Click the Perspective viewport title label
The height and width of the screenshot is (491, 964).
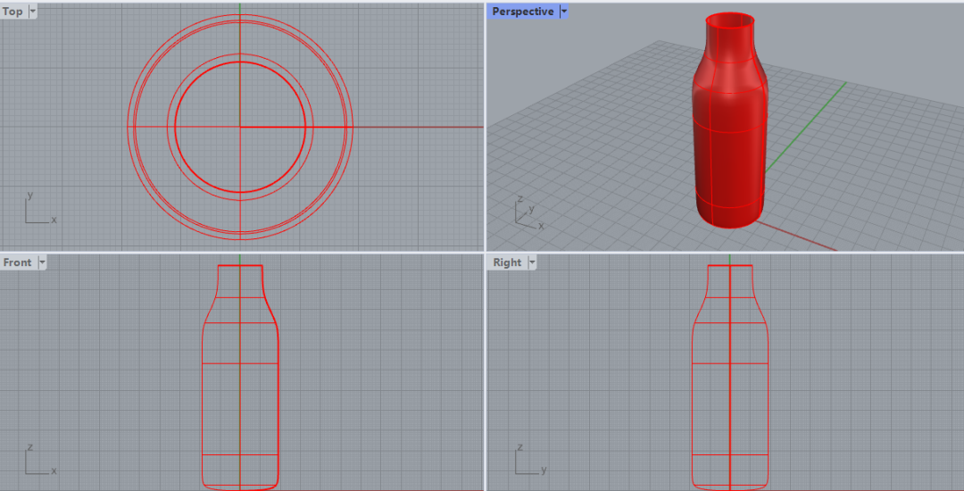(x=523, y=12)
